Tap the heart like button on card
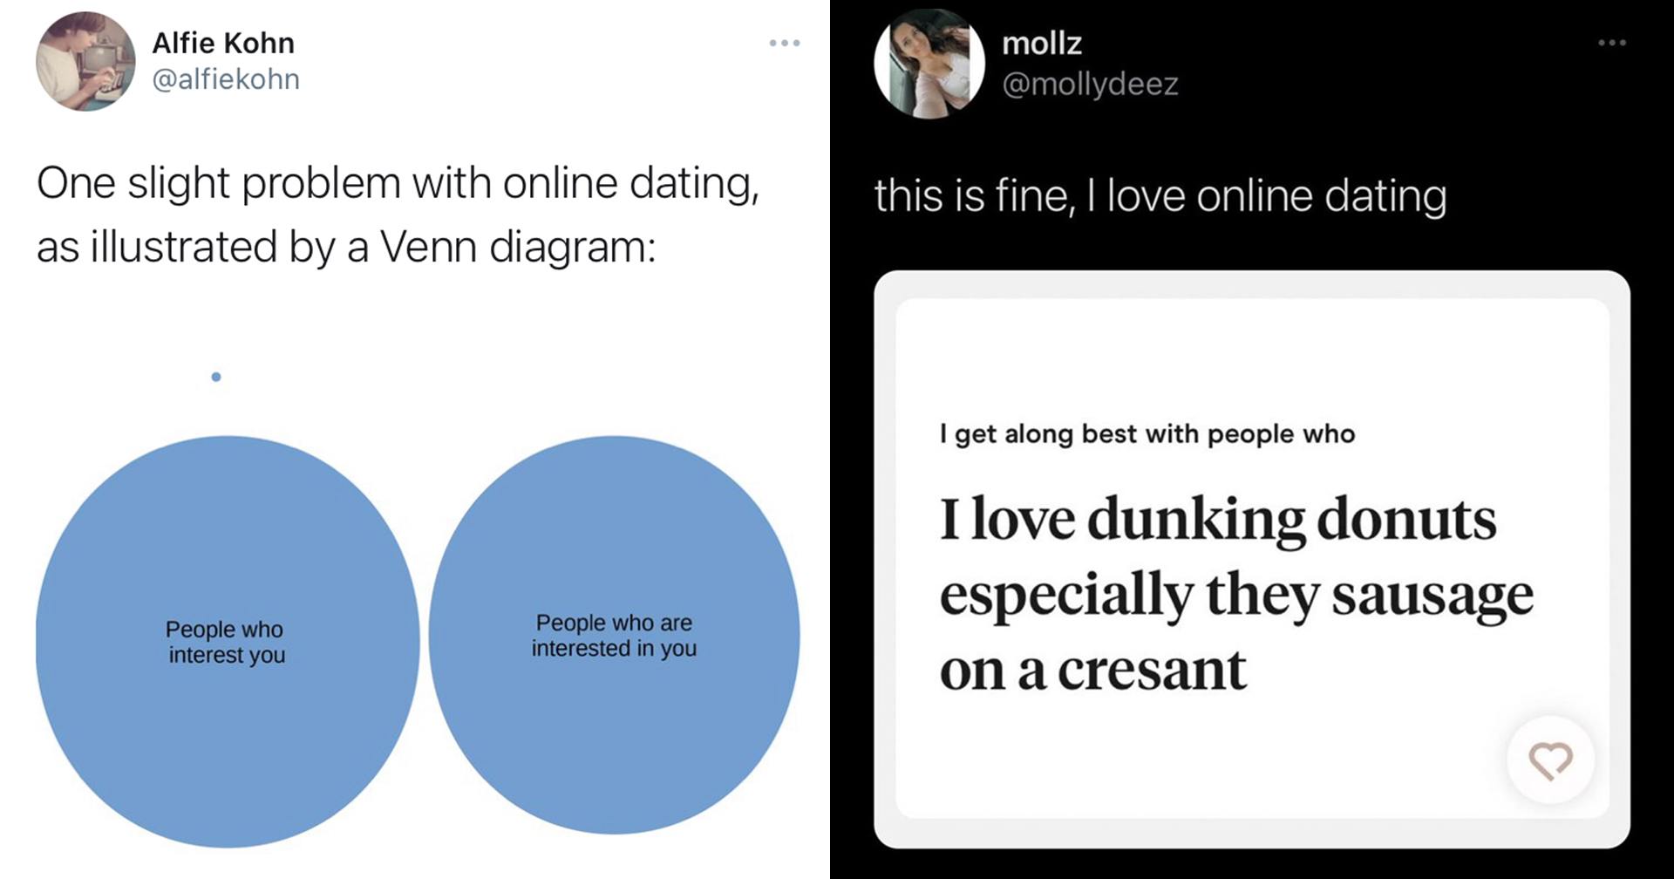Image resolution: width=1674 pixels, height=879 pixels. pos(1550,760)
